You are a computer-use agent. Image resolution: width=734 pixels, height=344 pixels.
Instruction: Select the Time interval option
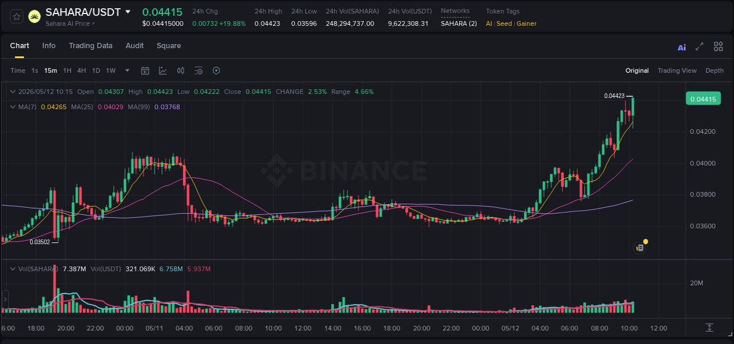coord(18,70)
